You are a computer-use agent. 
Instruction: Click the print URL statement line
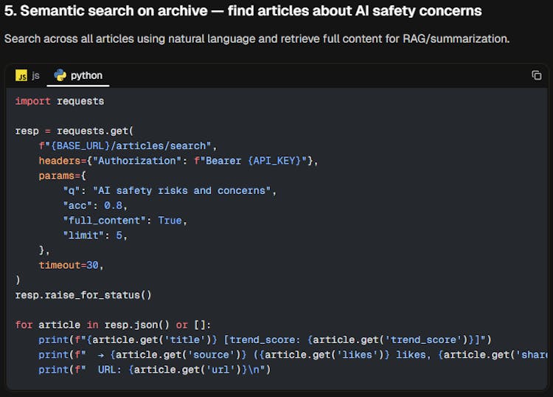155,369
